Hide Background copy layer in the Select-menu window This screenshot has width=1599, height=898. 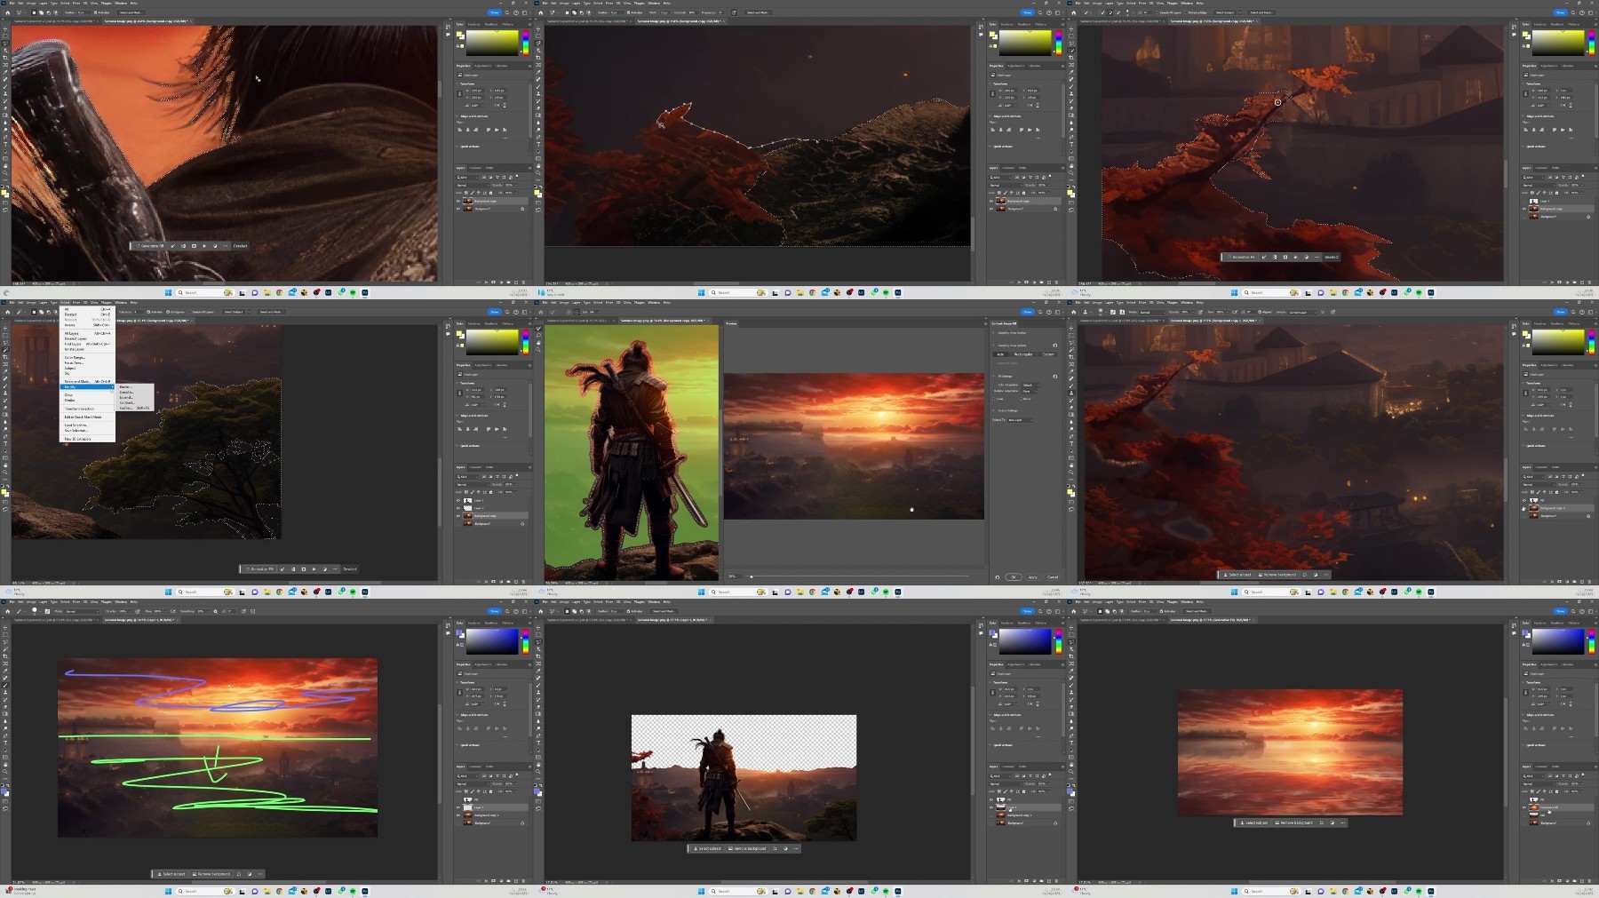[x=458, y=516]
